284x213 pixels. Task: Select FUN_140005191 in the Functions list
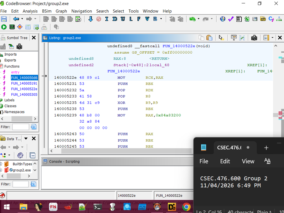24,83
